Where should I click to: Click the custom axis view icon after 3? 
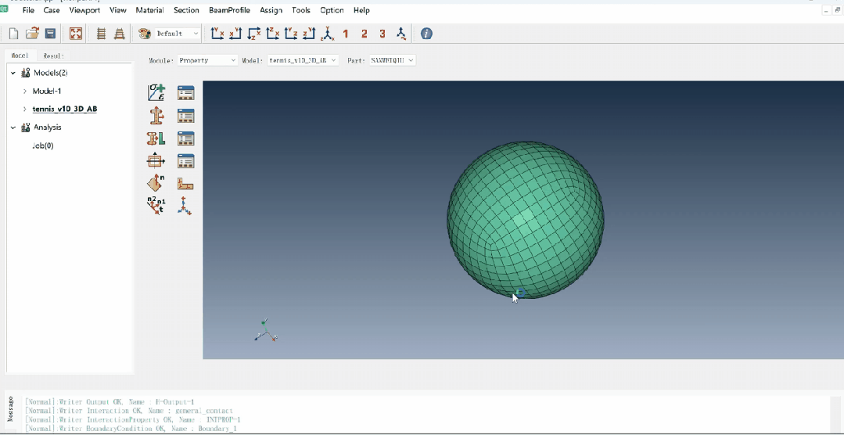tap(401, 34)
